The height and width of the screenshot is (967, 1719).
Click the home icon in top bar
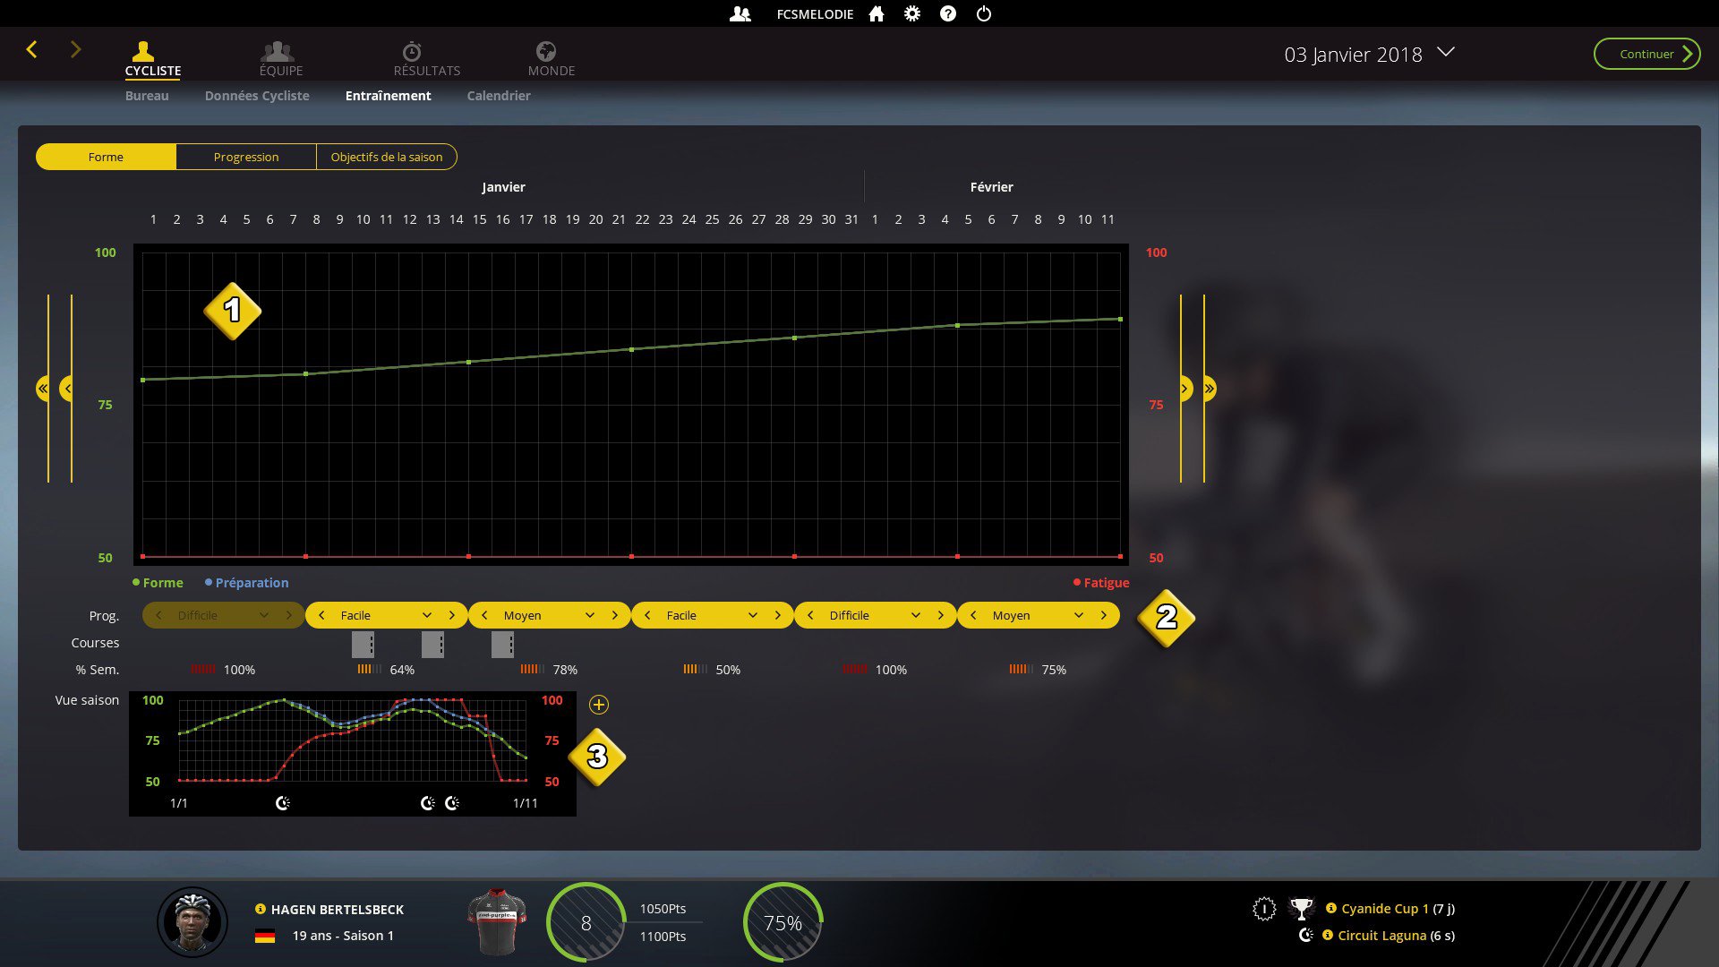[x=877, y=14]
